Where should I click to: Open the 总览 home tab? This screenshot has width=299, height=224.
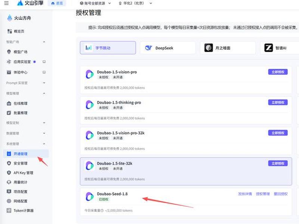tap(57, 3)
